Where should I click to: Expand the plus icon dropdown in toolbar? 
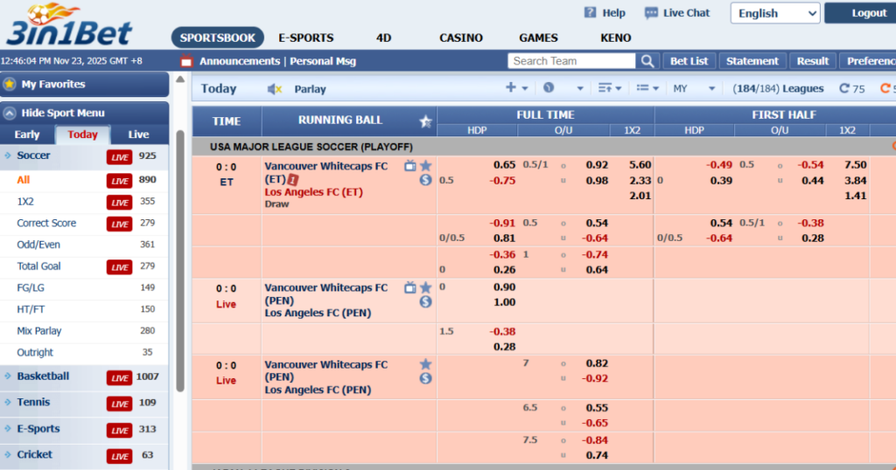tap(516, 88)
